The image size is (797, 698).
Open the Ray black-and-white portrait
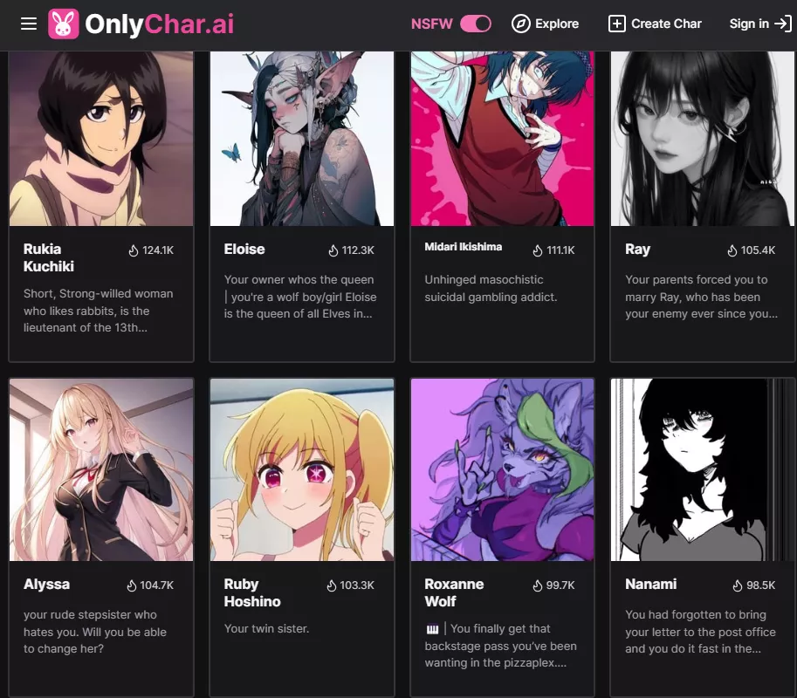pyautogui.click(x=702, y=138)
